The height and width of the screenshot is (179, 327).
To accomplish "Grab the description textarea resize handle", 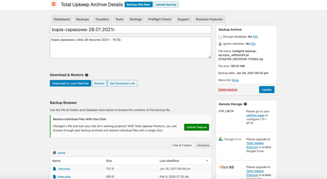I will (210, 57).
